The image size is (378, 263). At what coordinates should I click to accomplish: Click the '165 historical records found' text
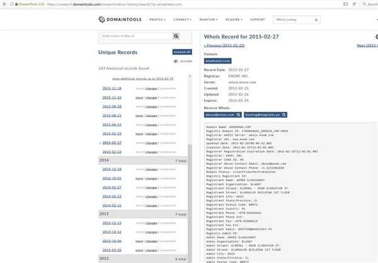(123, 69)
